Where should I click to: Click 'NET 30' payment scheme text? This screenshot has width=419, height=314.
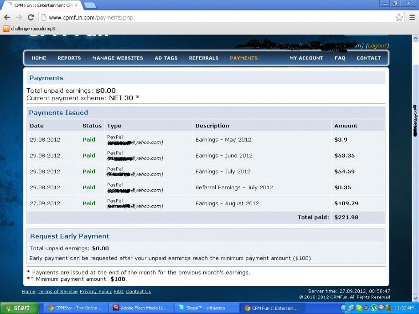click(121, 98)
